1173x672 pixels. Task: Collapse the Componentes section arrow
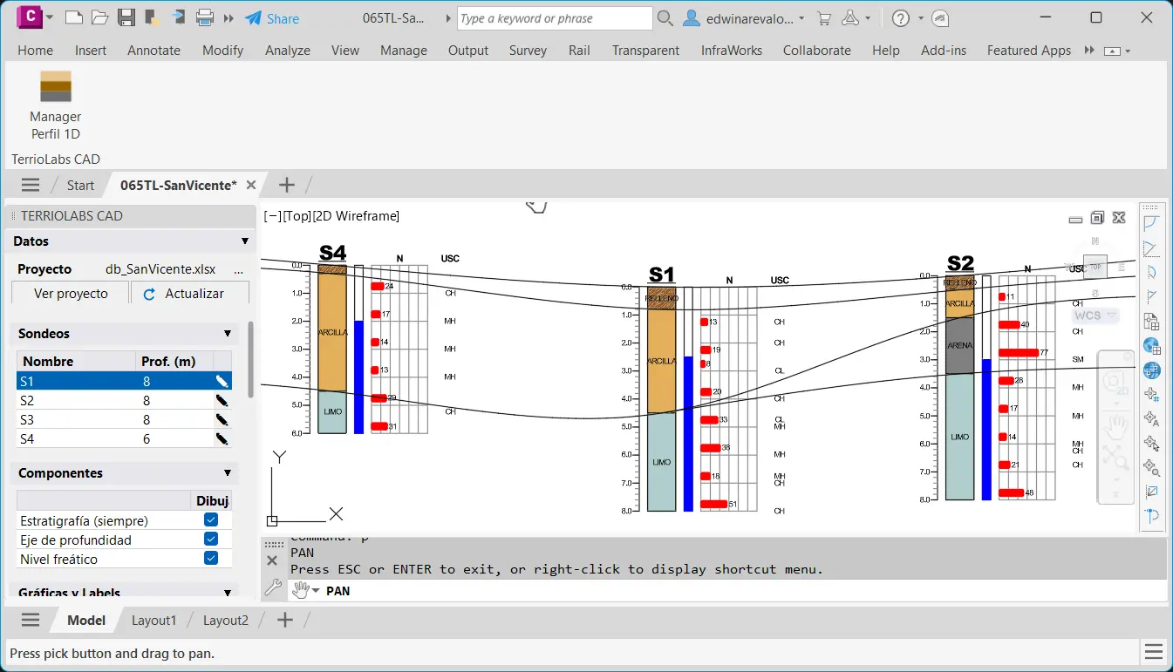coord(228,473)
